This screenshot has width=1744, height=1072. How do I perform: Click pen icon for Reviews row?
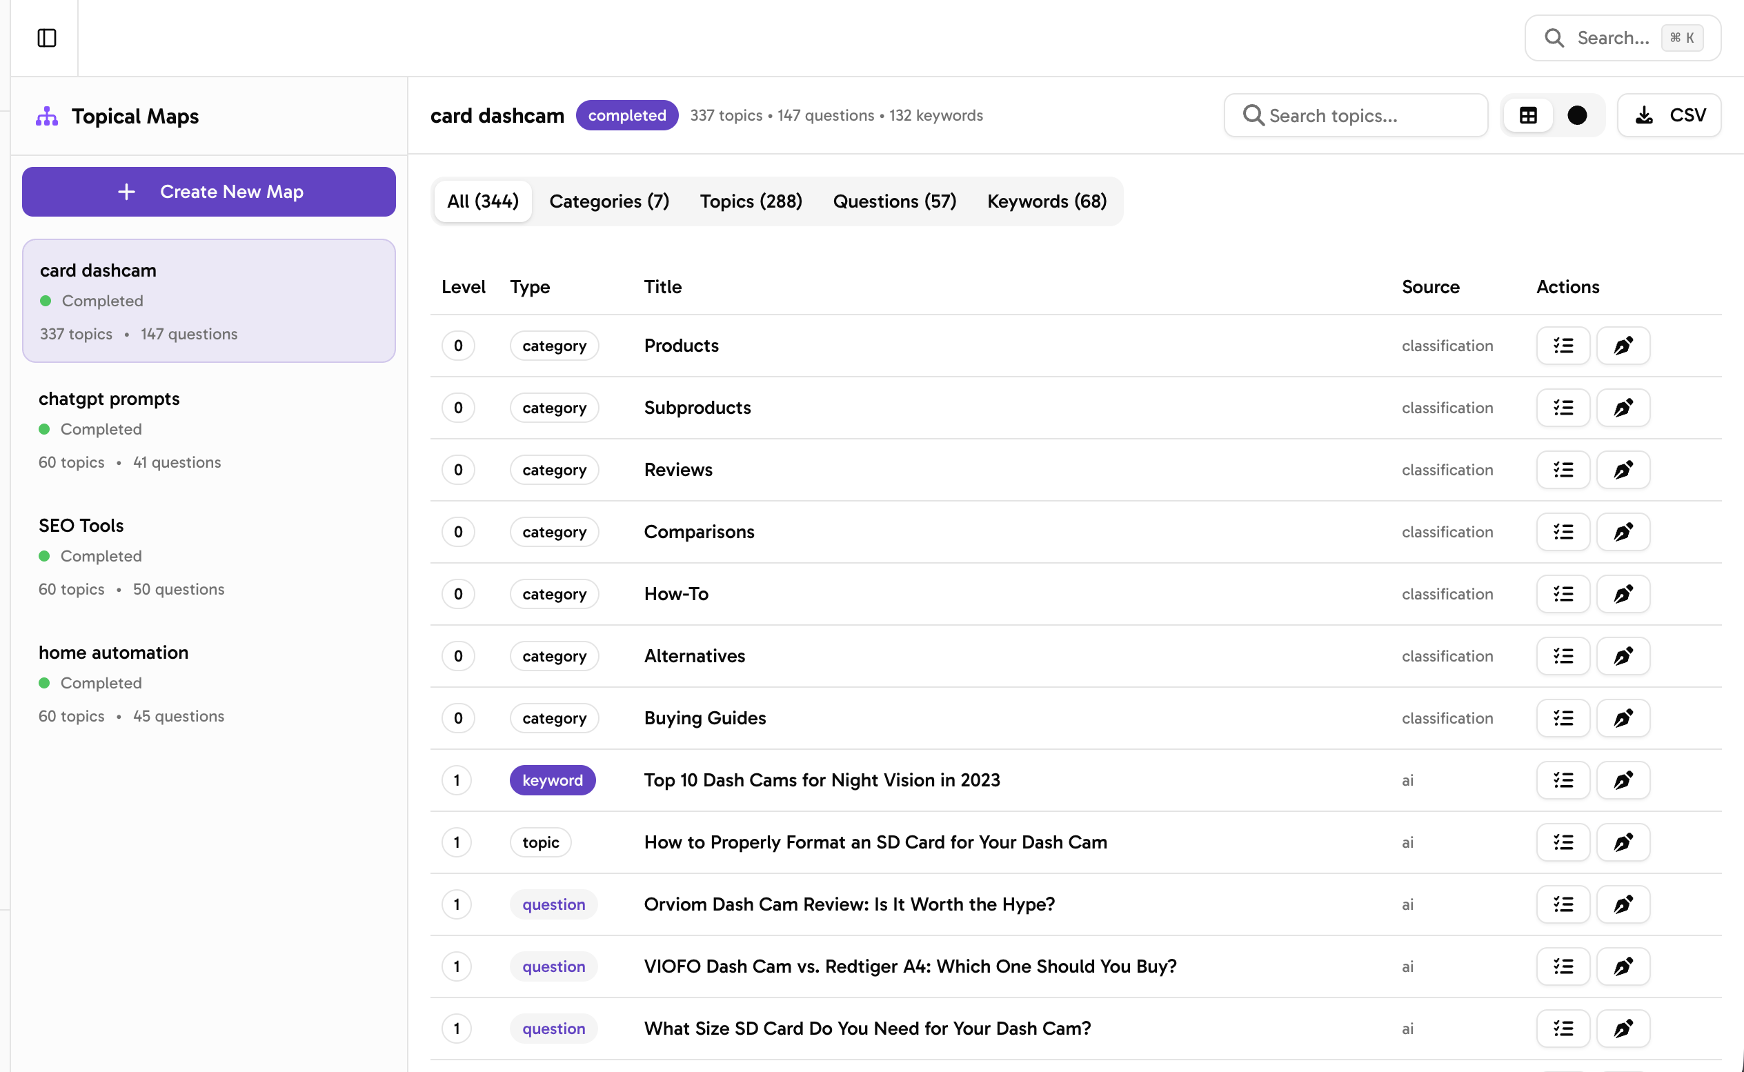click(x=1623, y=469)
